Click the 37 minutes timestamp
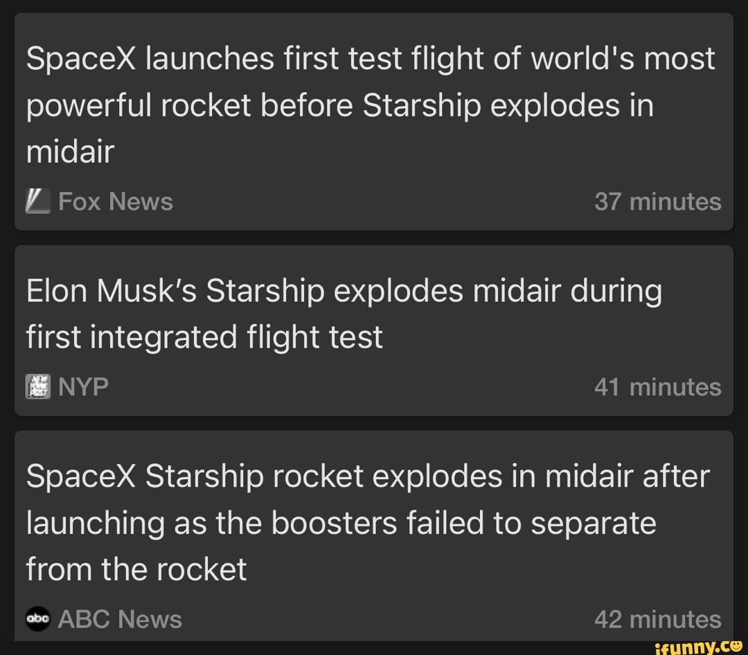 pos(657,201)
